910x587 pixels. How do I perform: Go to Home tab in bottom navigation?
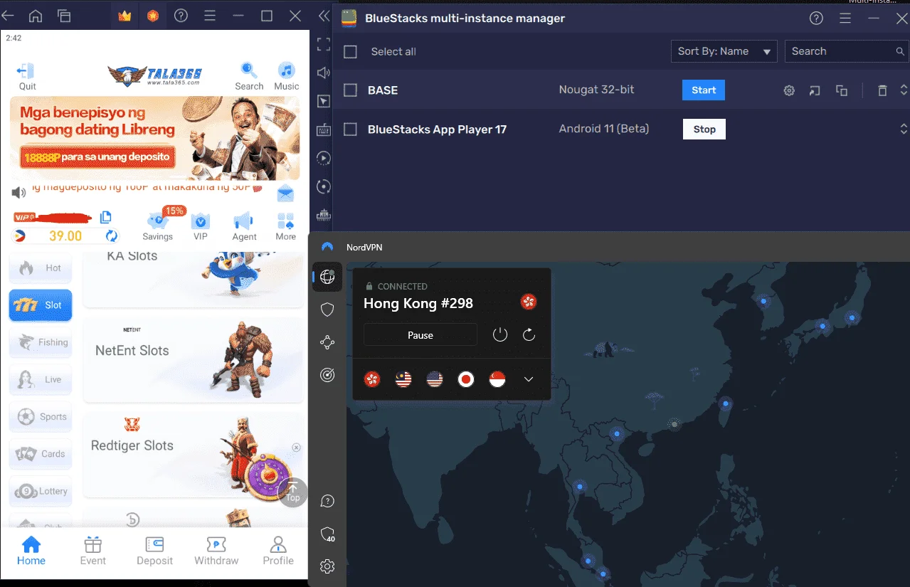pyautogui.click(x=31, y=551)
